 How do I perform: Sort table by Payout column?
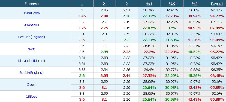217,4
